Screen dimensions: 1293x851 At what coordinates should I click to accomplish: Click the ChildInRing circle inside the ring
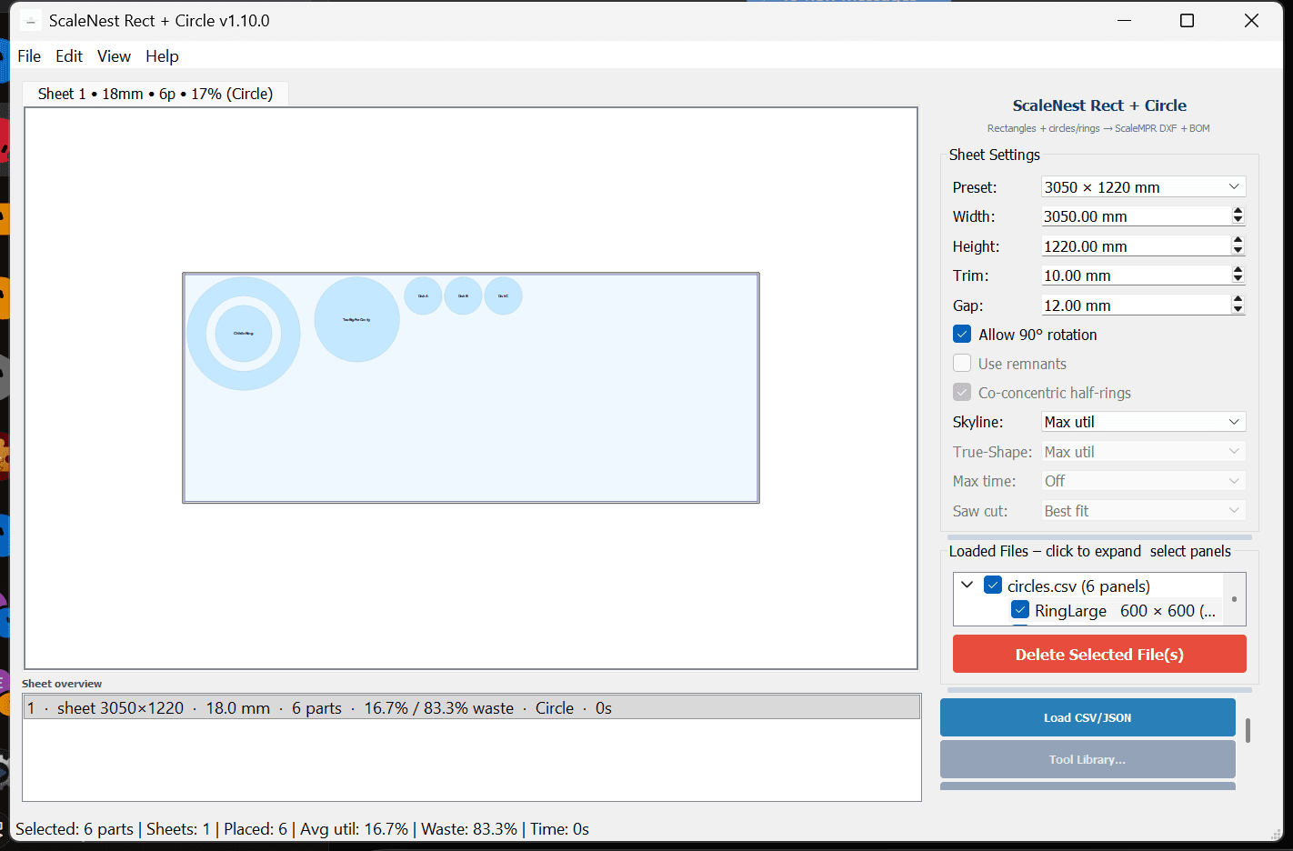[244, 334]
